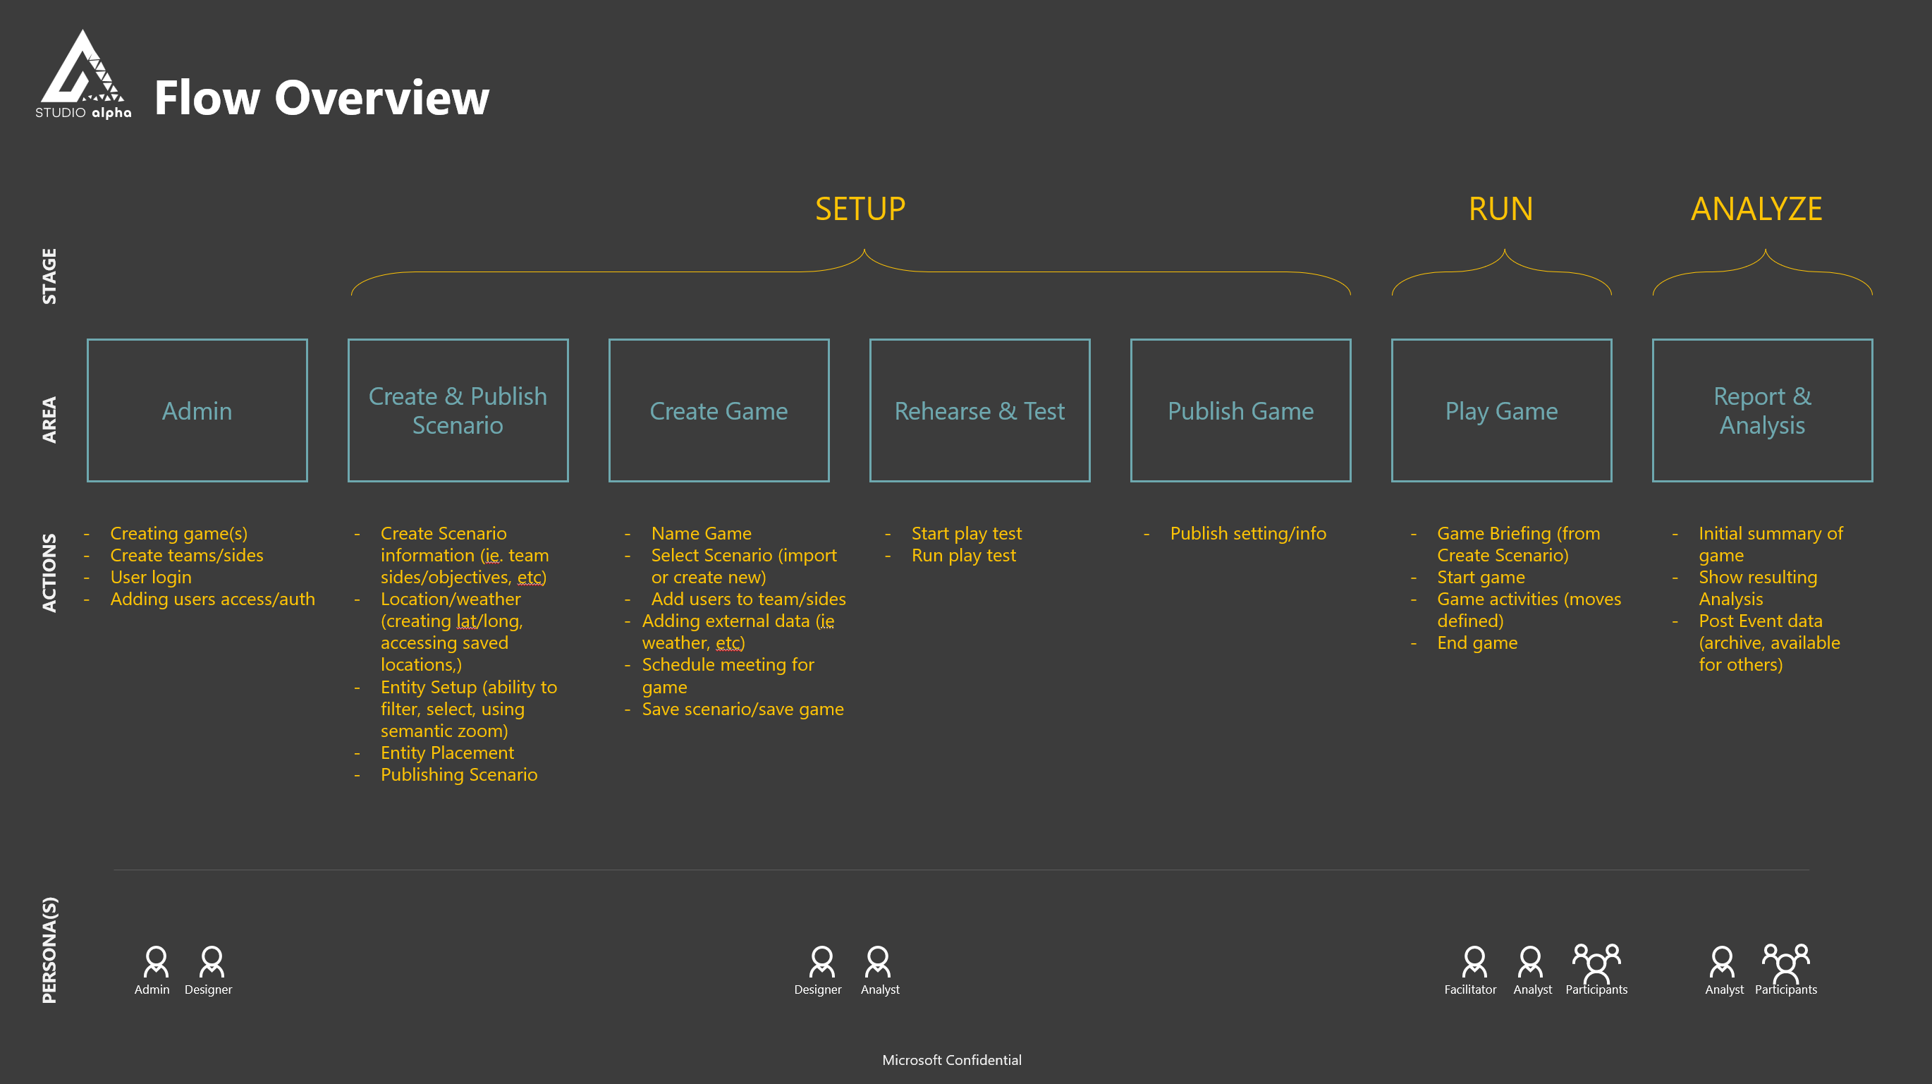Click the AREA row label
The image size is (1932, 1084).
(49, 420)
